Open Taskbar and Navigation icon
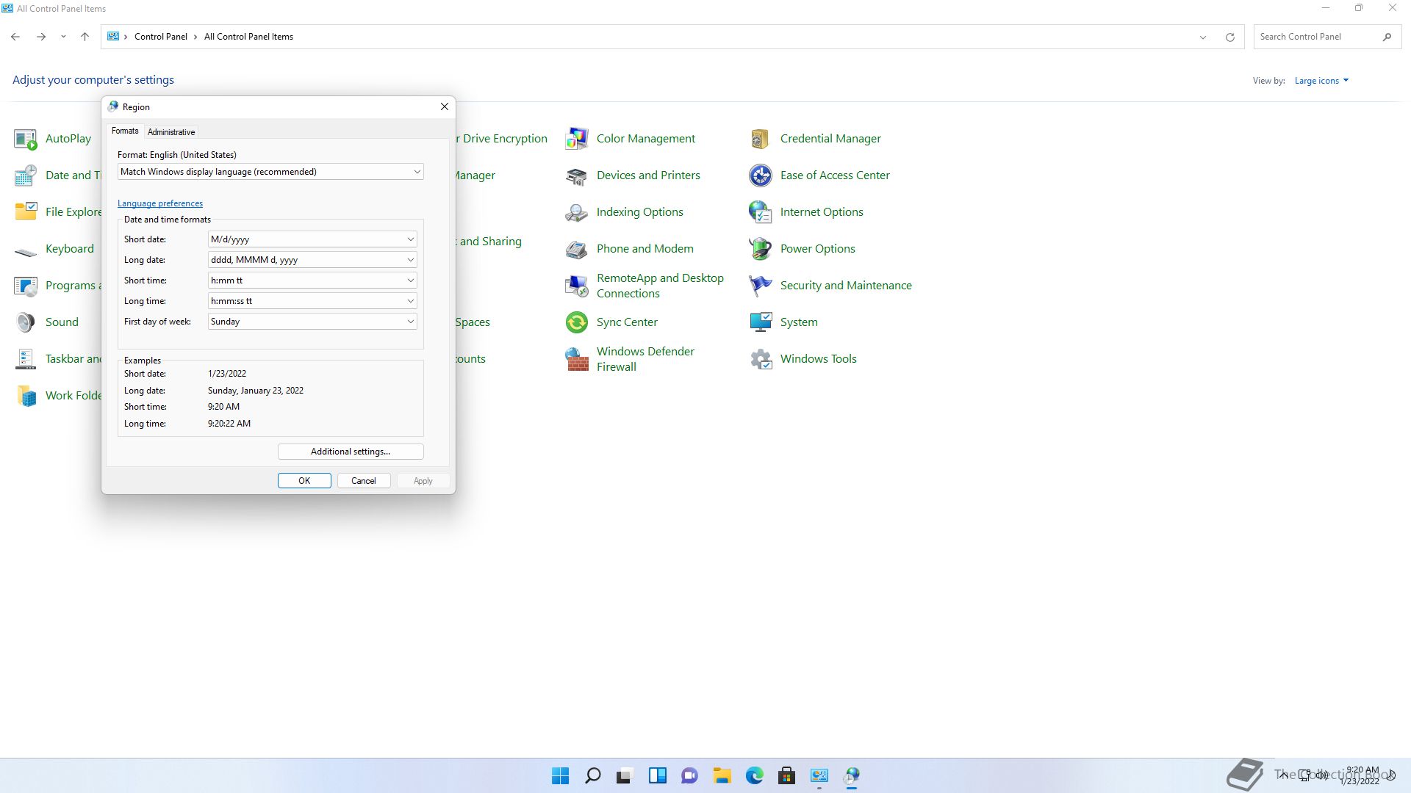This screenshot has width=1411, height=793. pos(26,359)
